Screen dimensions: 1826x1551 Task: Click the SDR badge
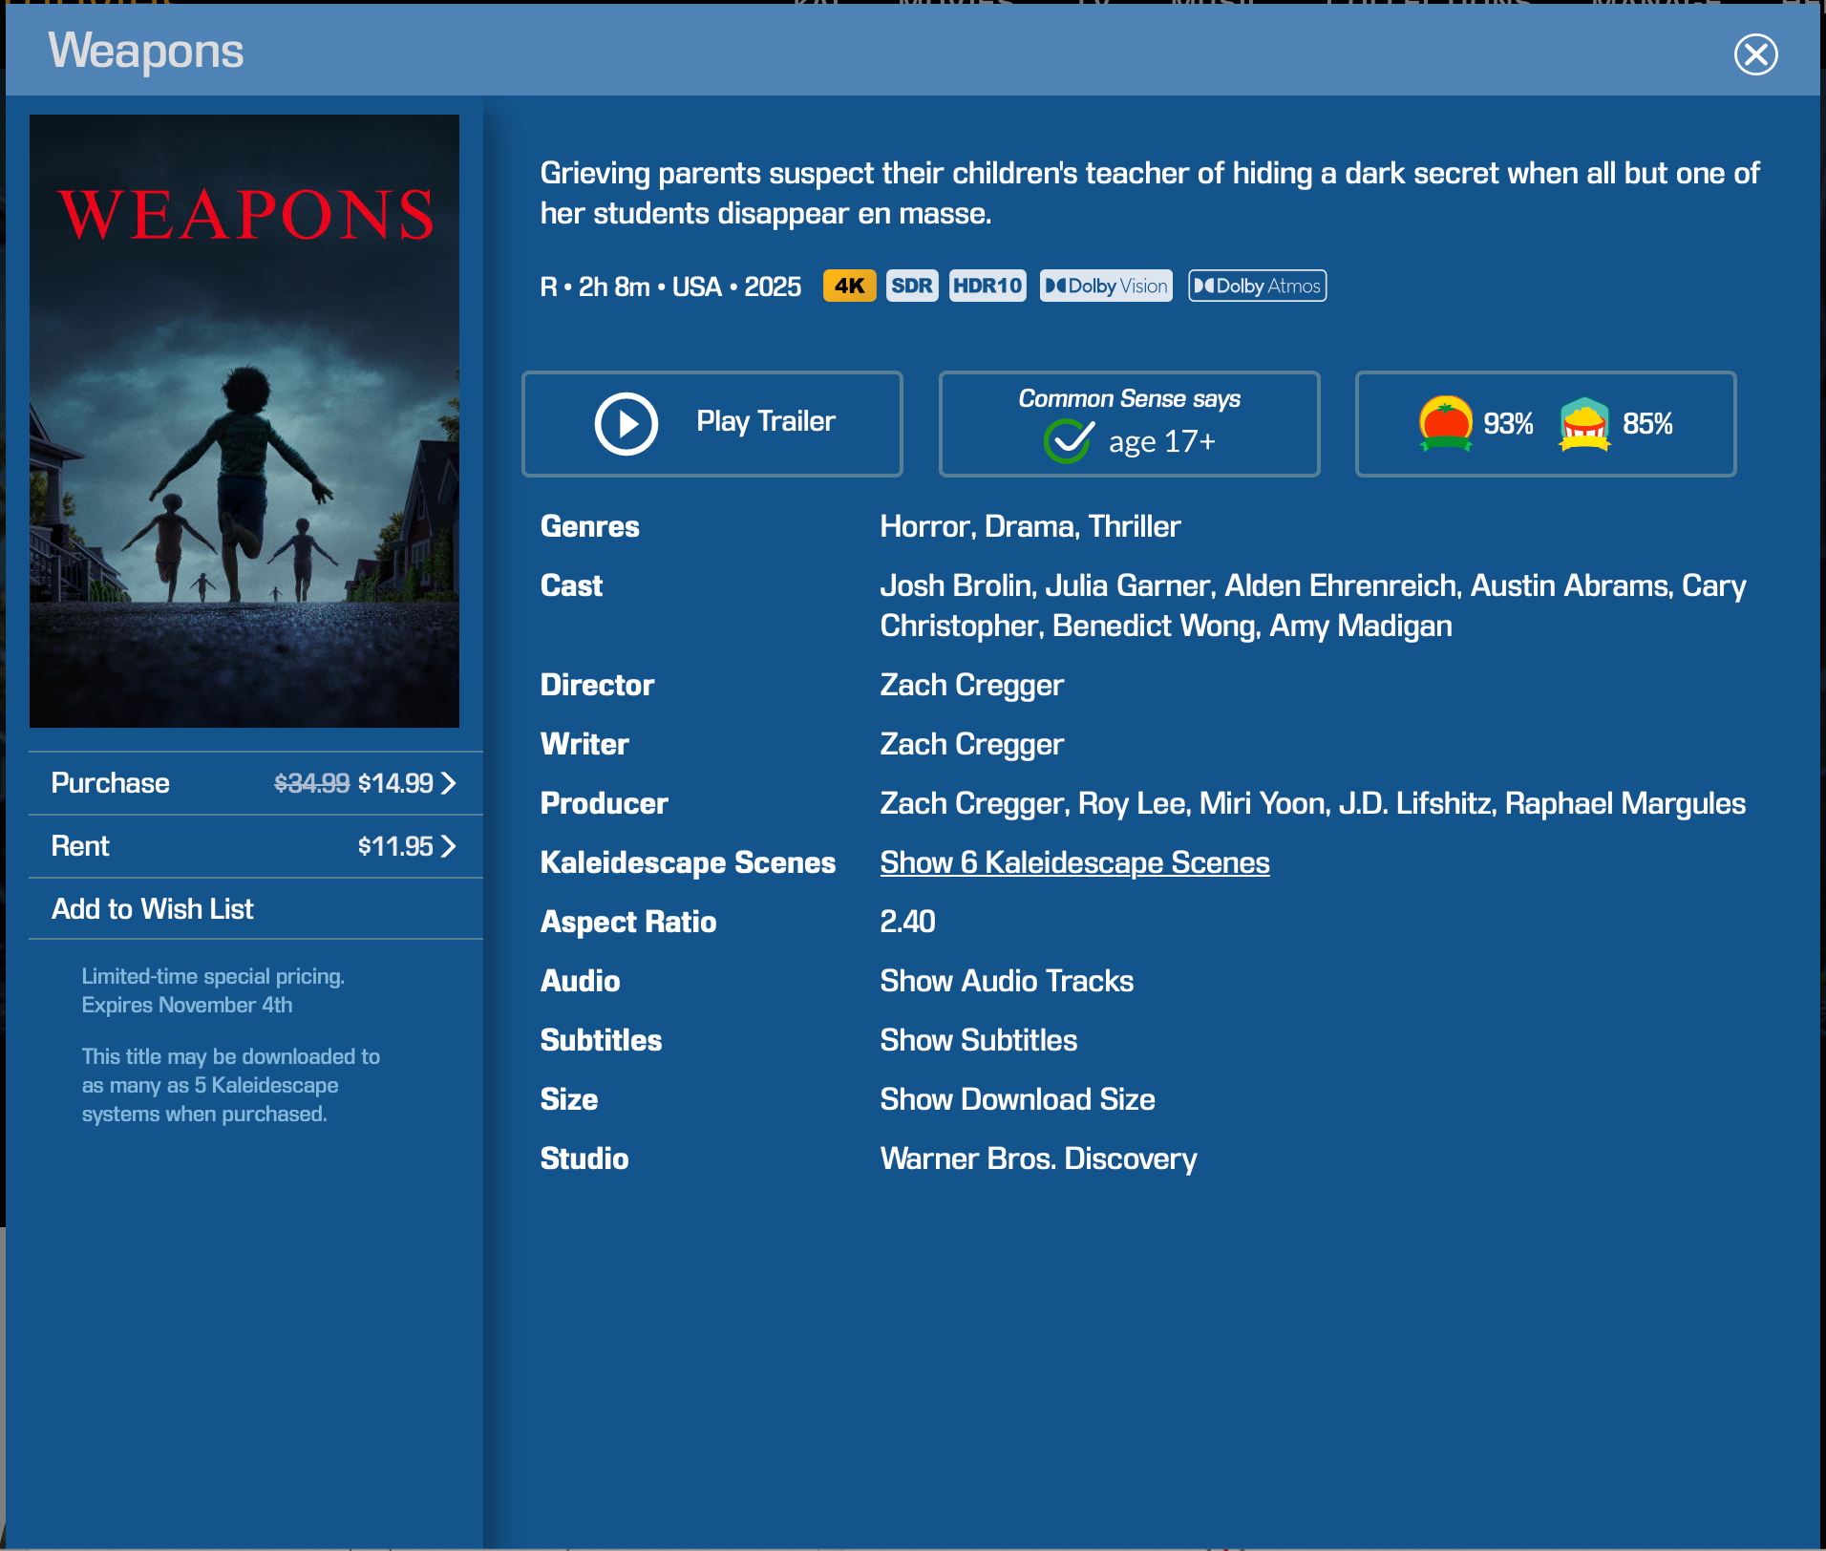[912, 286]
